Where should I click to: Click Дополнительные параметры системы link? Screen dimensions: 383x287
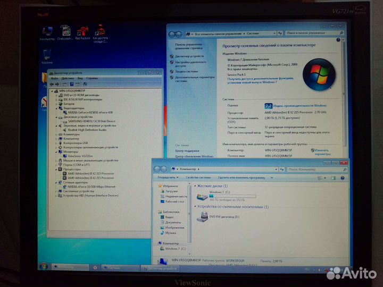click(195, 79)
